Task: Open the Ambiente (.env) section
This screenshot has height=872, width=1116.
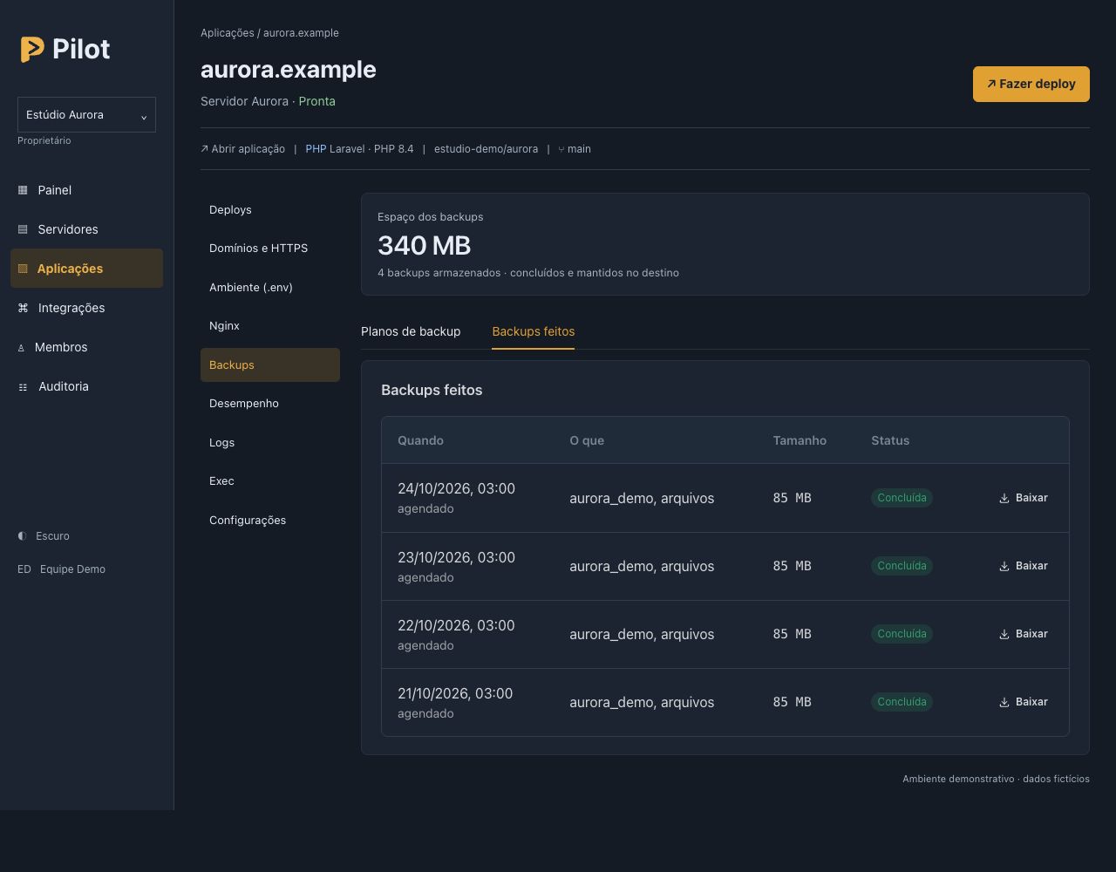Action: [x=270, y=288]
